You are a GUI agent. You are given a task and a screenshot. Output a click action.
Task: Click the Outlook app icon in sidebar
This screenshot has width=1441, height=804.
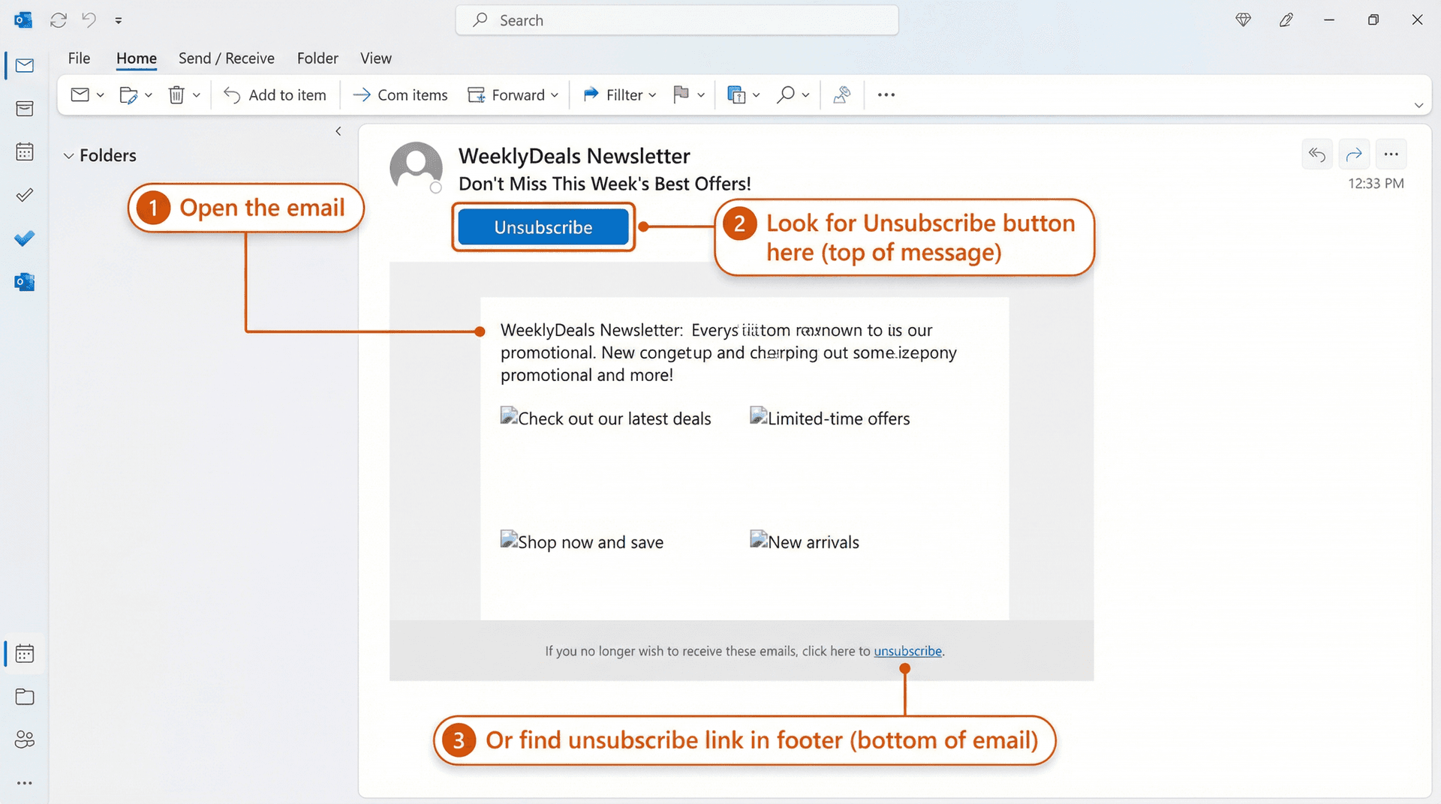point(24,281)
